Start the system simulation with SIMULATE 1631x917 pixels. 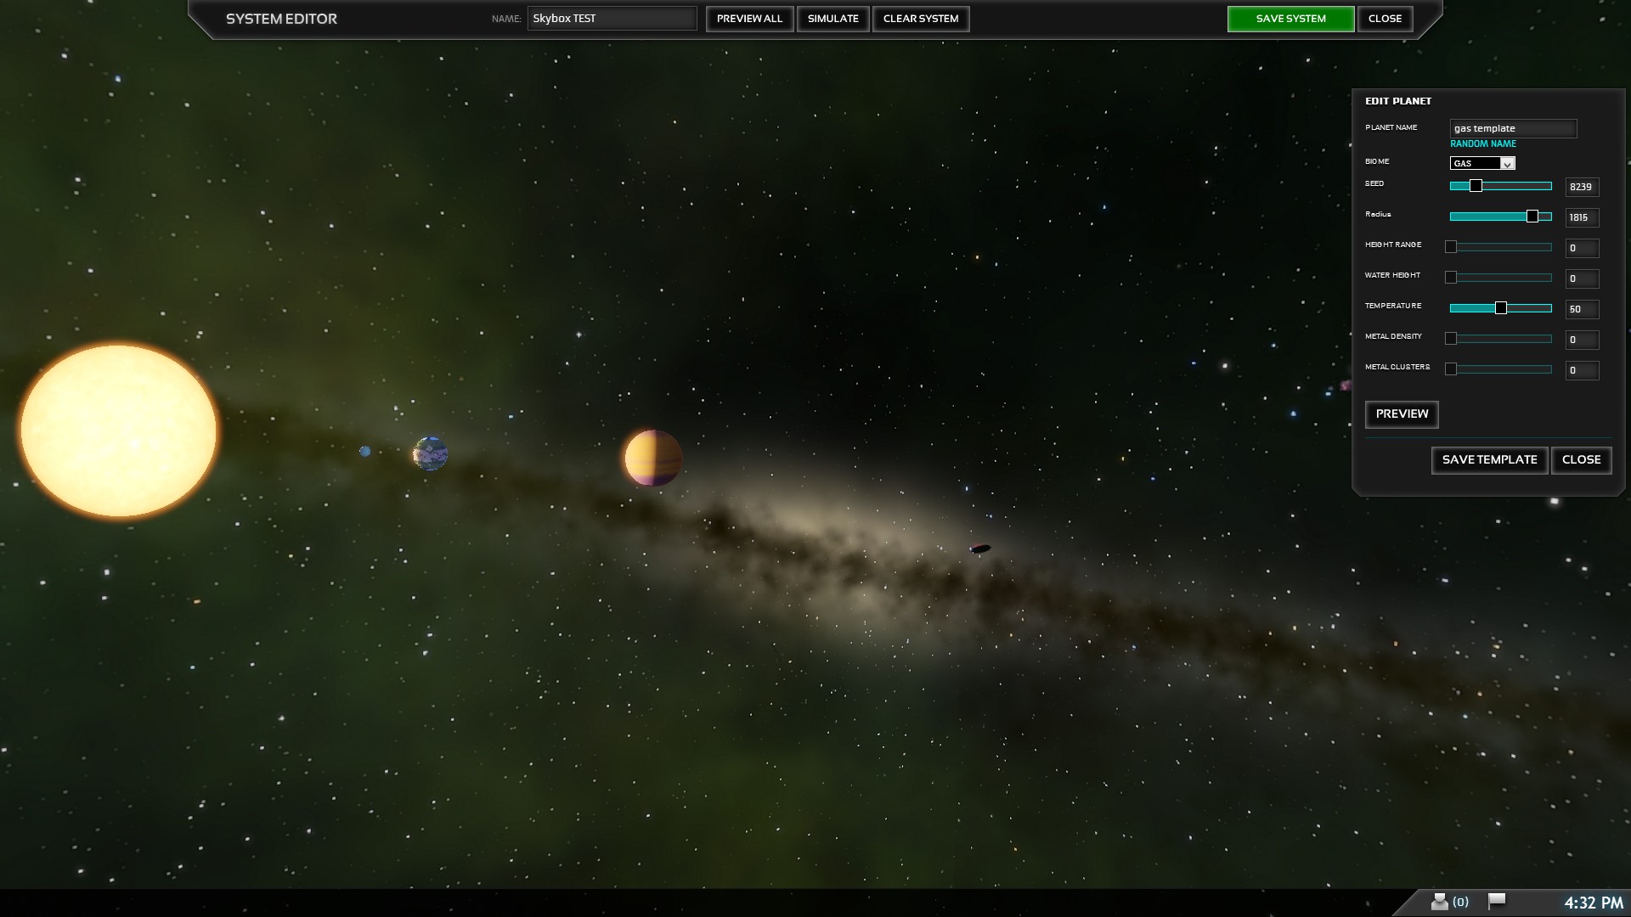pos(832,19)
